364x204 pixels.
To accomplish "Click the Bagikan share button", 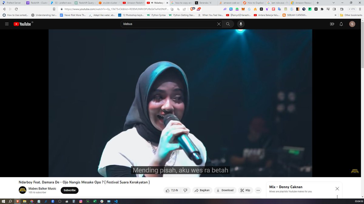I will pyautogui.click(x=202, y=190).
